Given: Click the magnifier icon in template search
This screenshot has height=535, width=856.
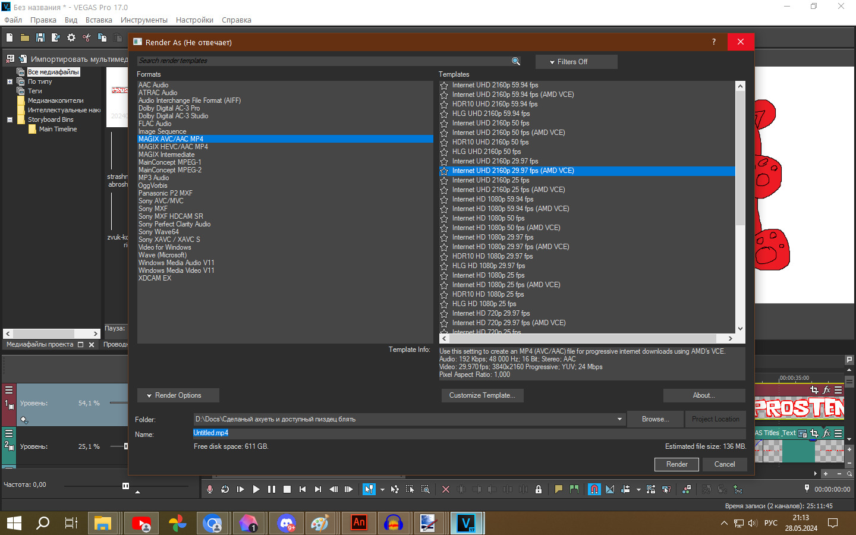Looking at the screenshot, I should click(x=515, y=61).
